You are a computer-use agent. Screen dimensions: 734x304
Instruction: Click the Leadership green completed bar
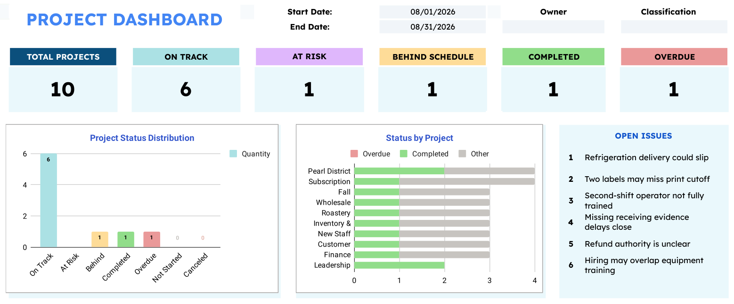(x=400, y=265)
